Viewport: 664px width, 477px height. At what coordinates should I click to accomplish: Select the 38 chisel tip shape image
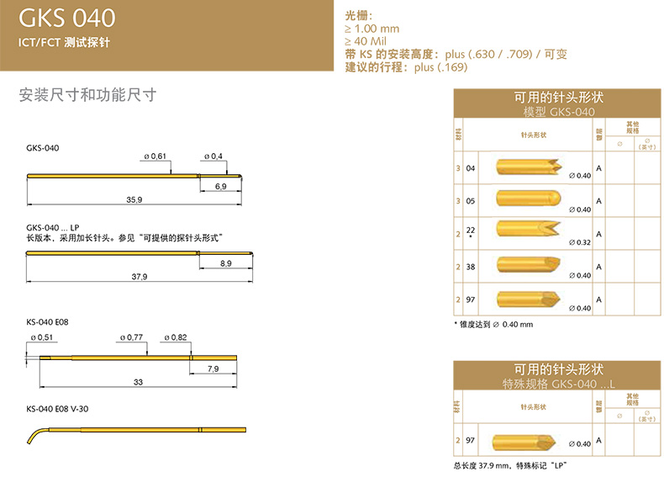527,266
